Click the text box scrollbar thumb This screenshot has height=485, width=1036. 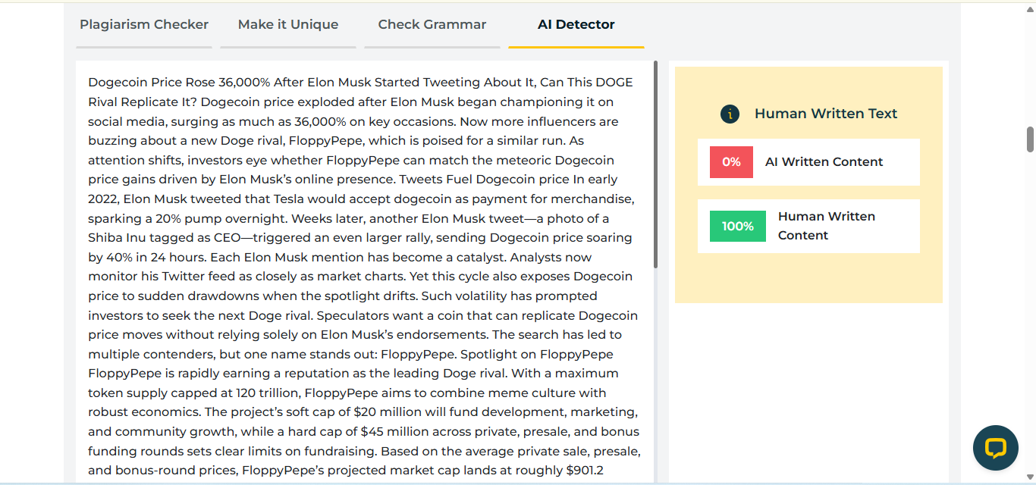[655, 164]
